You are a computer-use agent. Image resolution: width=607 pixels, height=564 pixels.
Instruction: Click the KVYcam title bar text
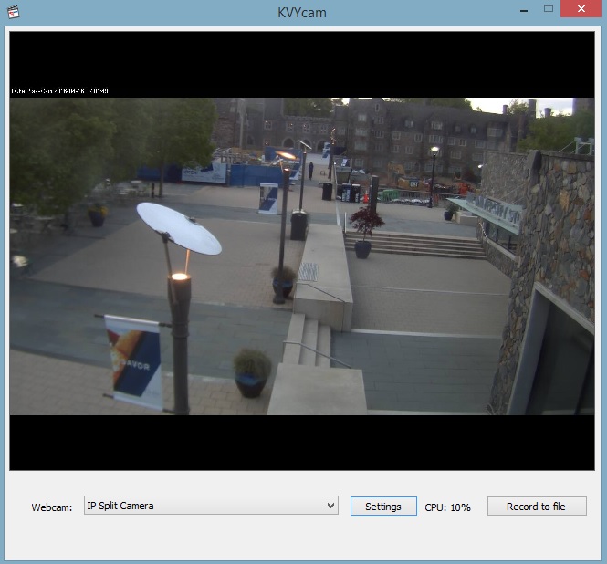coord(302,13)
